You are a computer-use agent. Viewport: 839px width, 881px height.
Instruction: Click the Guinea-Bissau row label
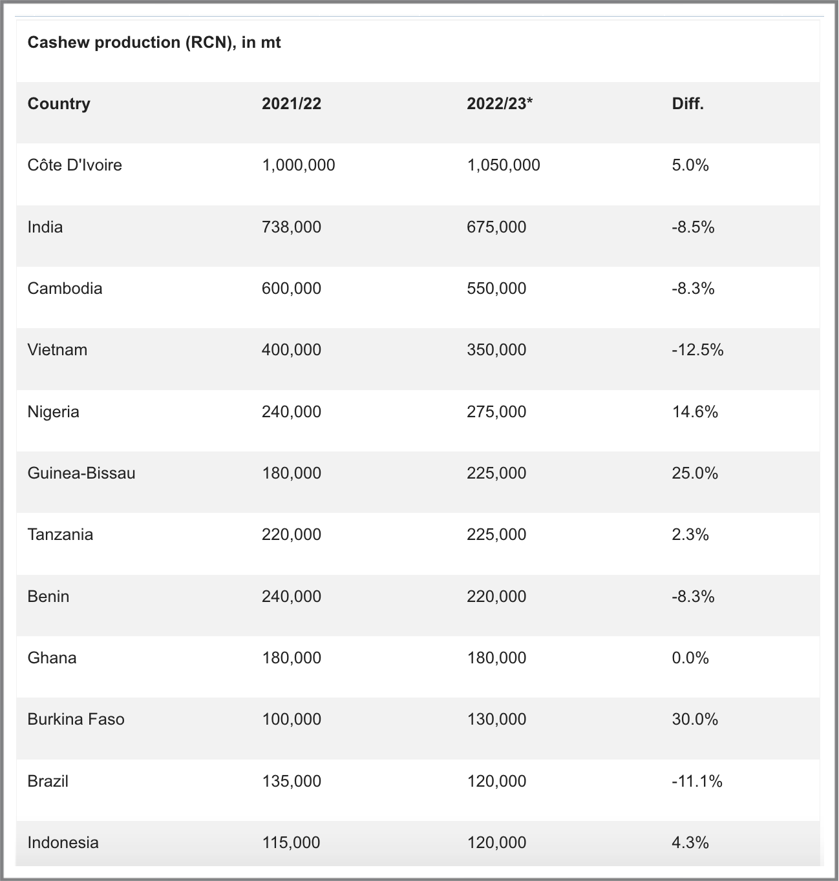coord(81,473)
